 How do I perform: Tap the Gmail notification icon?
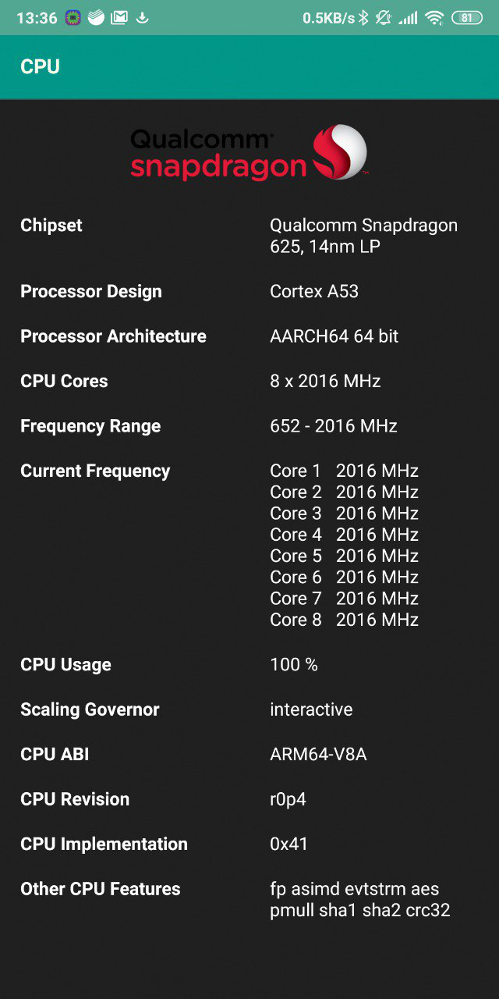tap(119, 17)
